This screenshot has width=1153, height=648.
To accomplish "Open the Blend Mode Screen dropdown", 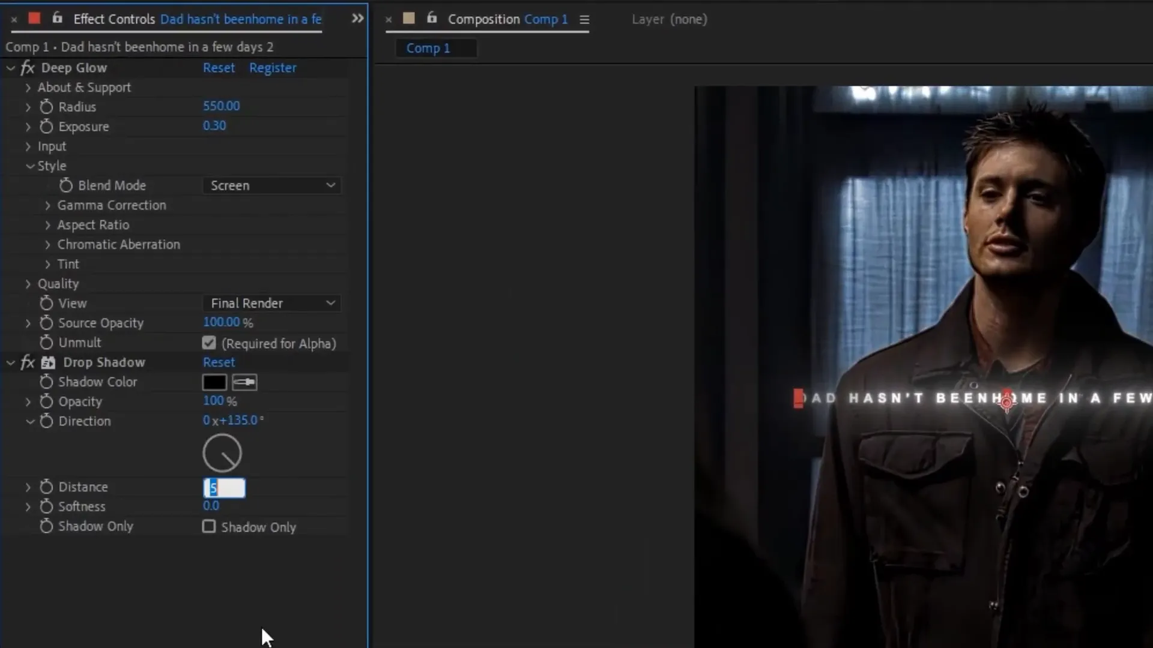I will coord(272,185).
